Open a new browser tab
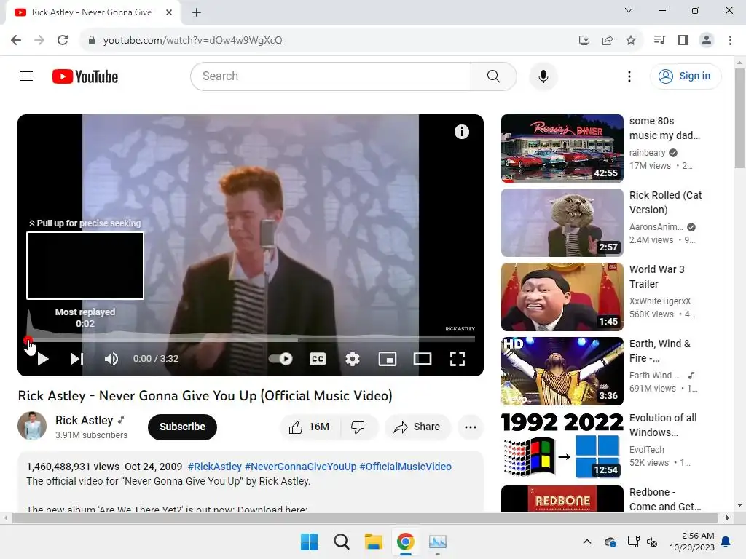The image size is (746, 559). 197,12
